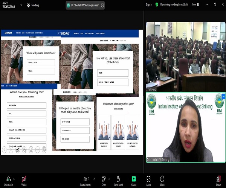Pick the My feet pointed inward card
Image resolution: width=226 pixels, height=188 pixels.
pyautogui.click(x=118, y=132)
